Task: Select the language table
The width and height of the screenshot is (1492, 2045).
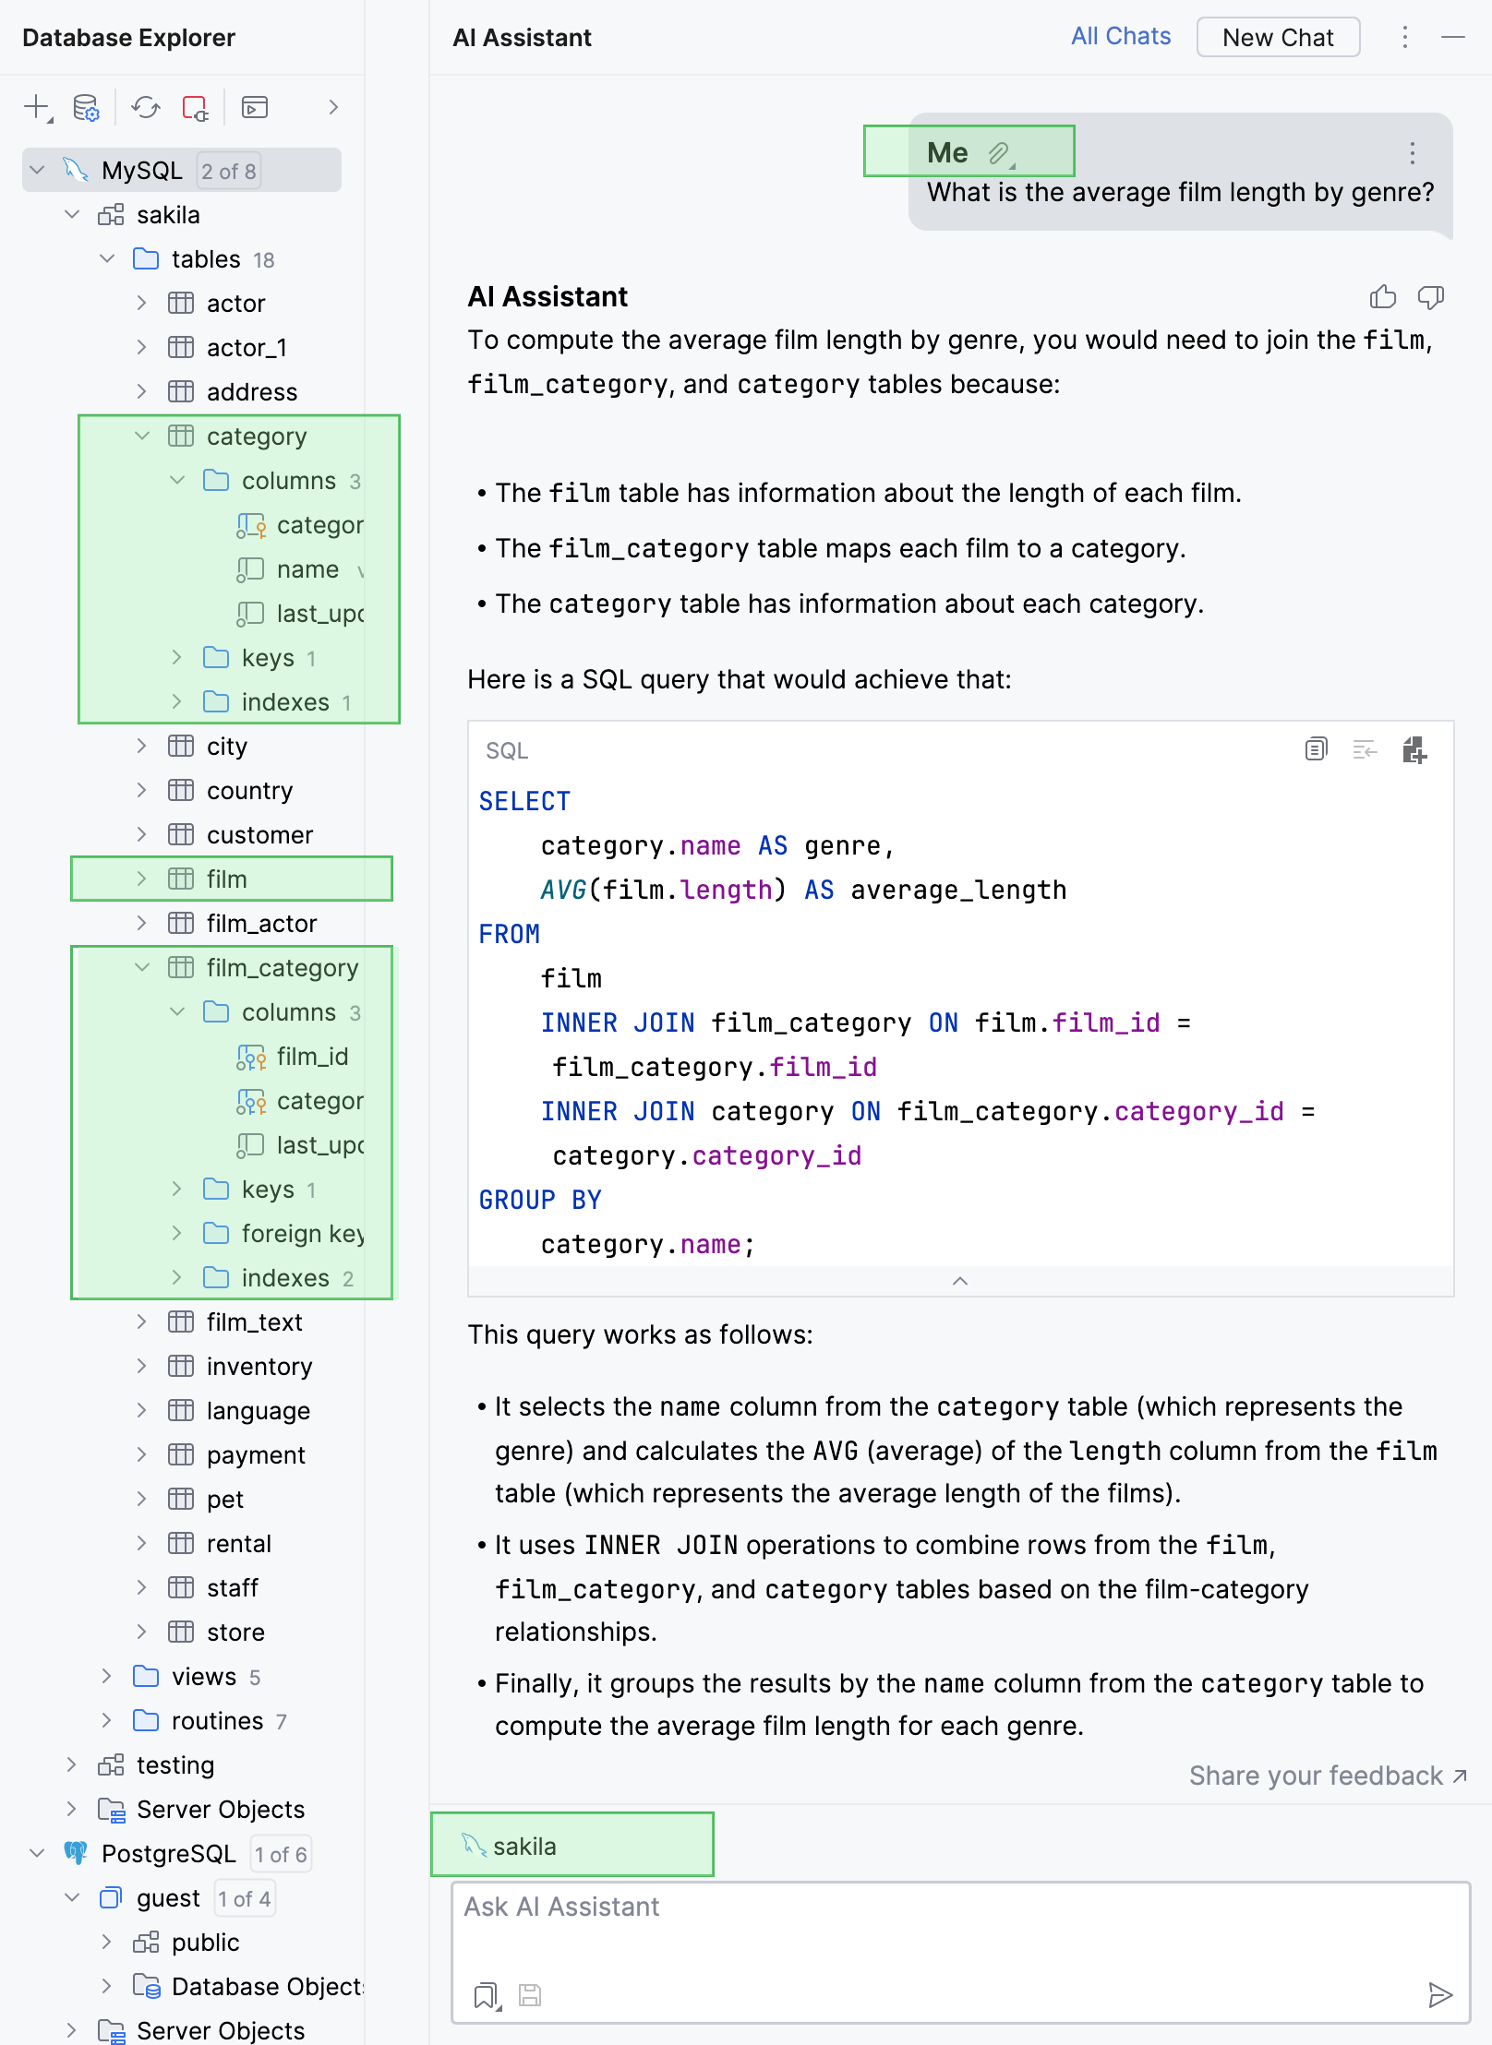Action: click(x=259, y=1411)
